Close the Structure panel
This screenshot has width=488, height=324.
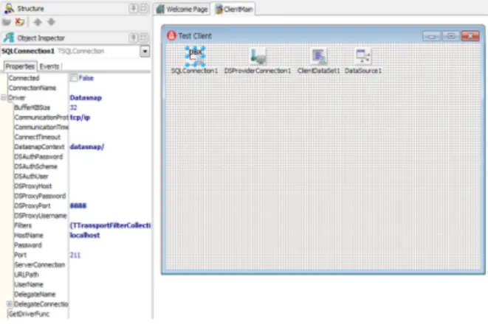[143, 8]
